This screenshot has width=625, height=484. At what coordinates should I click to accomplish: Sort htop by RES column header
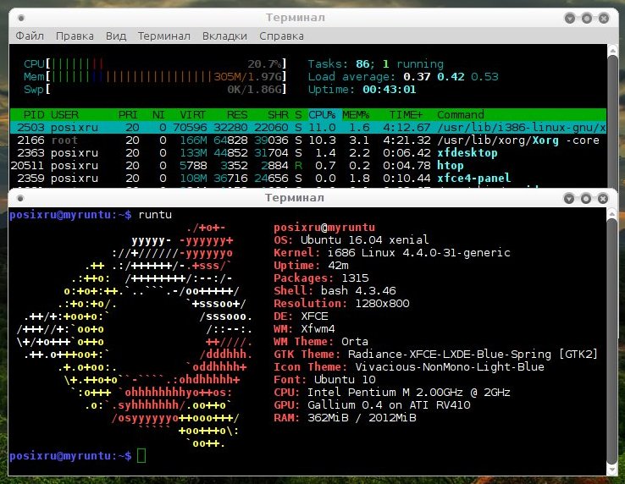[x=237, y=115]
